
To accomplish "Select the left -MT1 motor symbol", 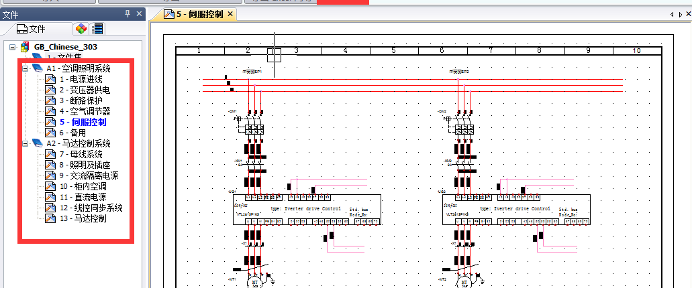I will 256,281.
